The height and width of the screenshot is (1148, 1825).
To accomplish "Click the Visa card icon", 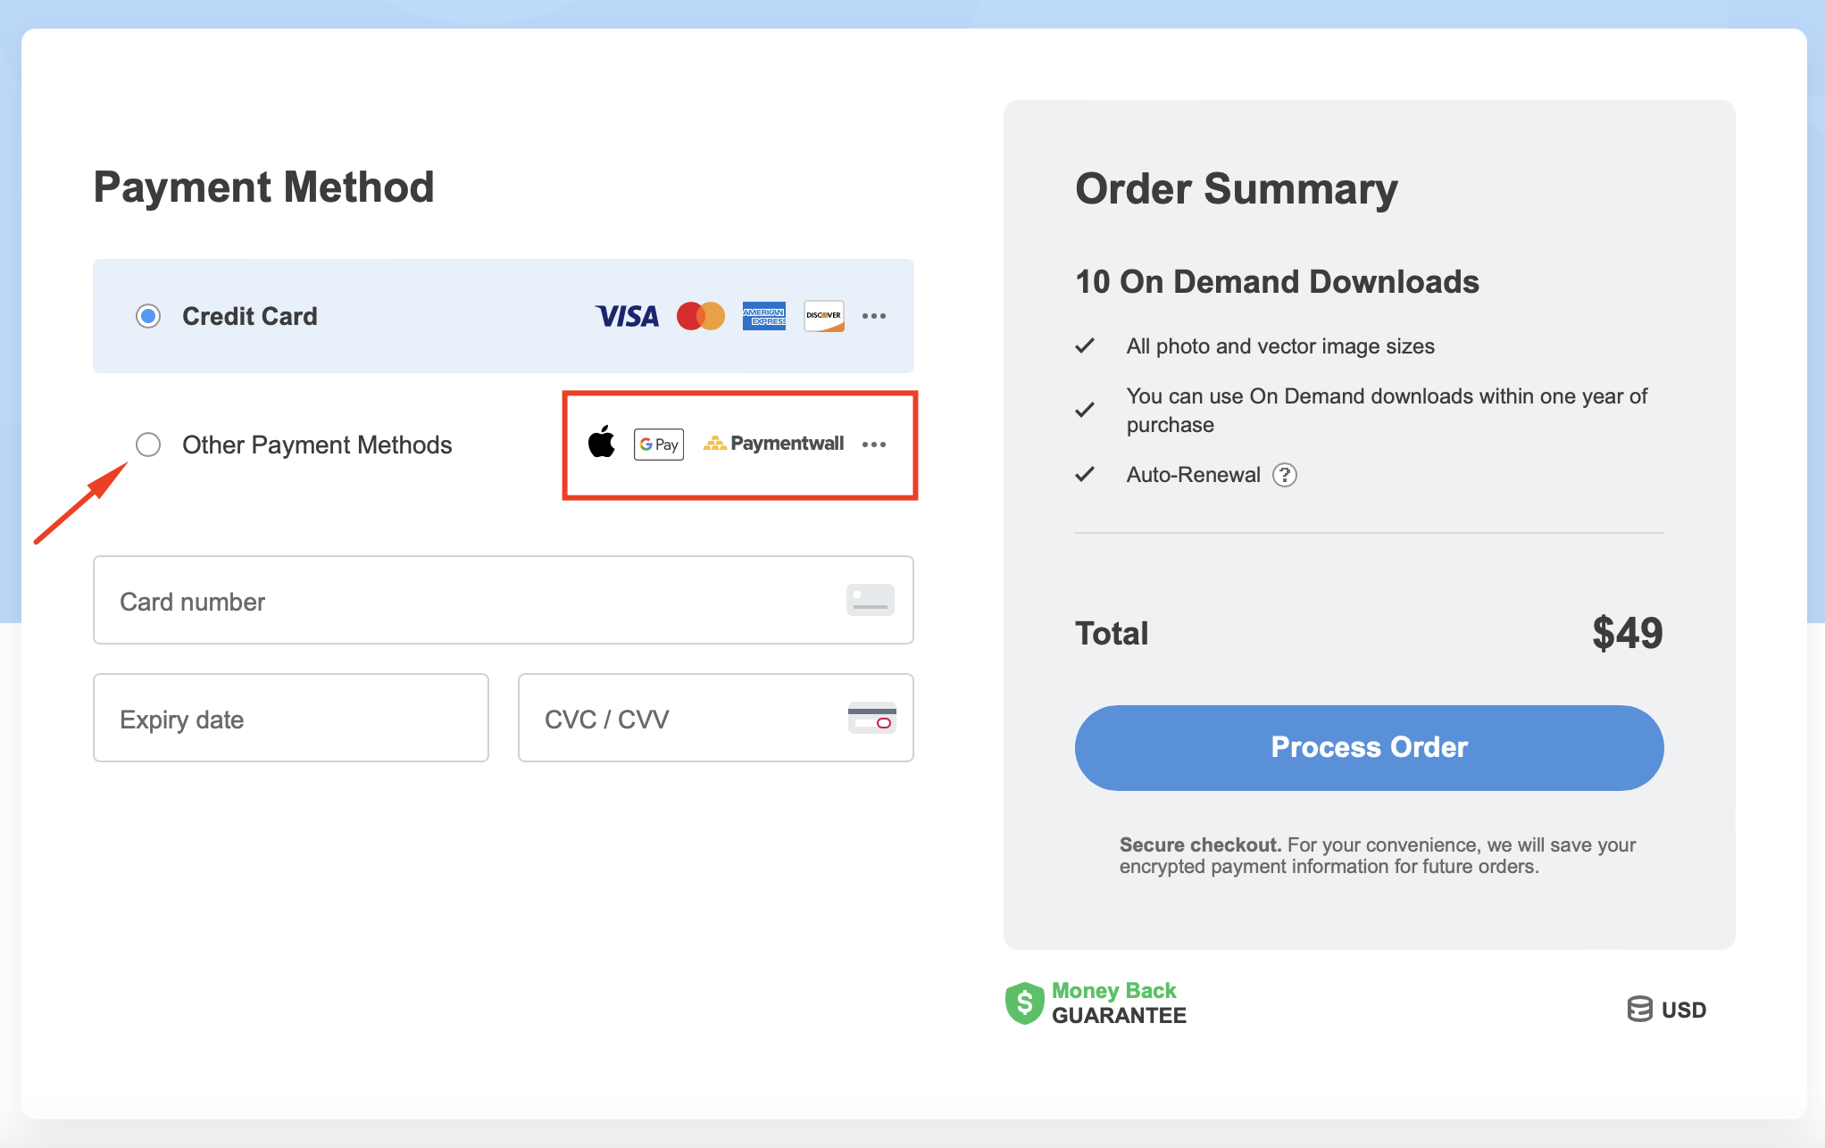I will pos(627,316).
